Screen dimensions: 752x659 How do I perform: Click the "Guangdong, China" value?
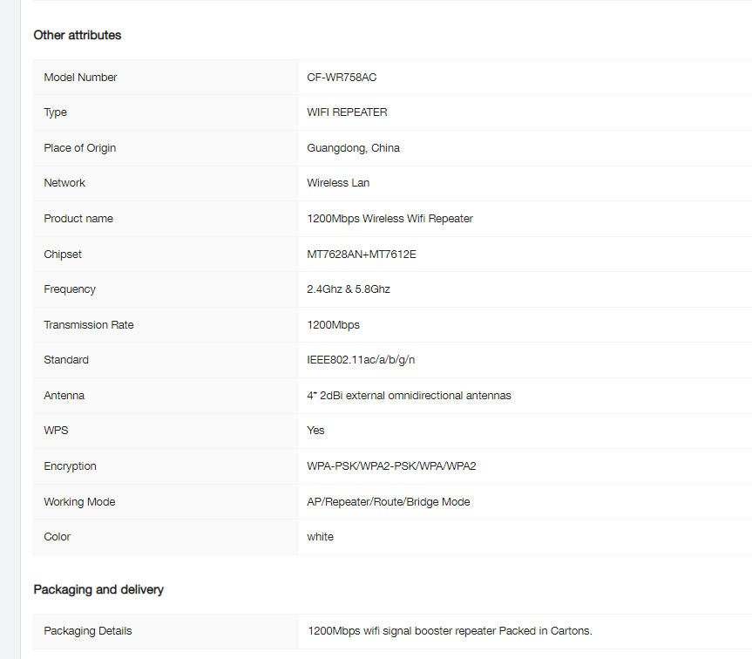pos(353,148)
